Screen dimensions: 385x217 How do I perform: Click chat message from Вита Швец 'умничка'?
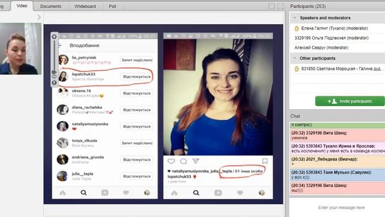point(337,135)
